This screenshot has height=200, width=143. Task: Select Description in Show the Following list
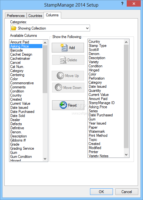pyautogui.click(x=106, y=58)
